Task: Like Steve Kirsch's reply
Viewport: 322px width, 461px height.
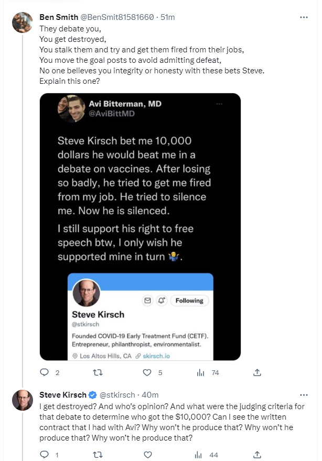Action: coord(148,455)
